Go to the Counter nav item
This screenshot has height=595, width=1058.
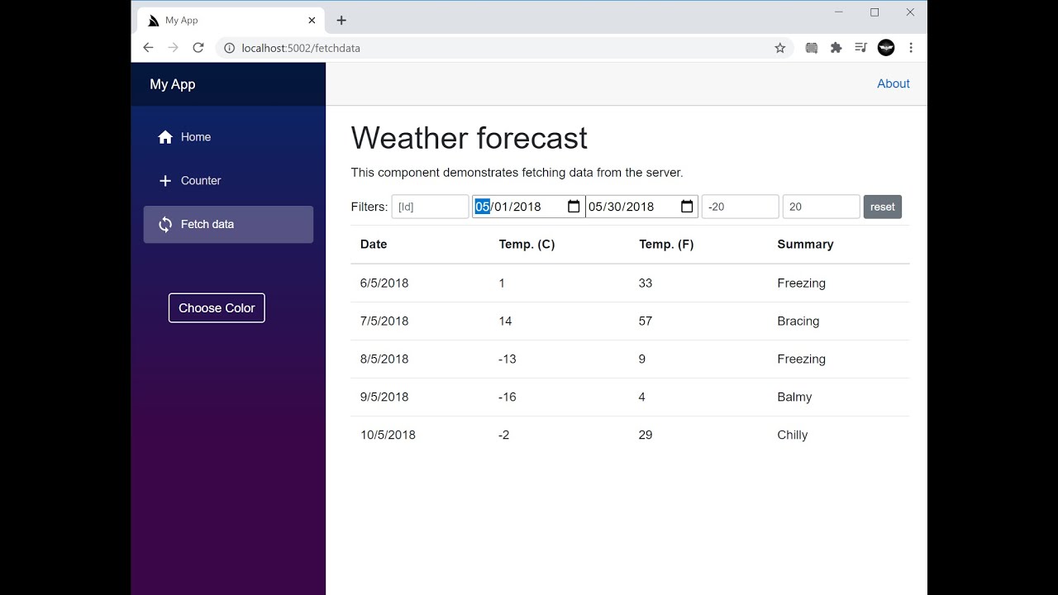(x=228, y=181)
